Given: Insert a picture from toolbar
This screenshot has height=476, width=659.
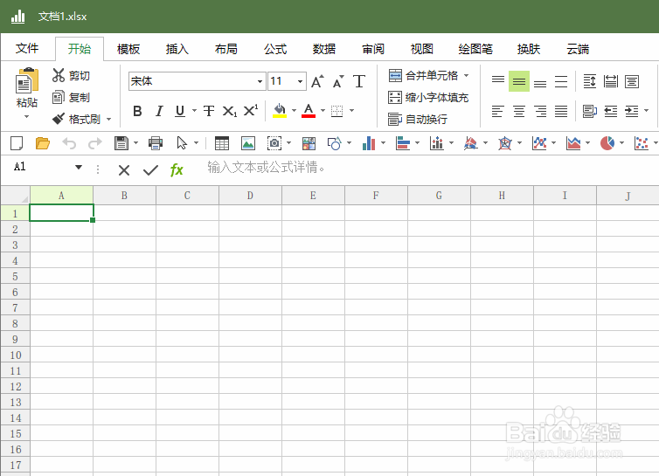Looking at the screenshot, I should coord(248,143).
